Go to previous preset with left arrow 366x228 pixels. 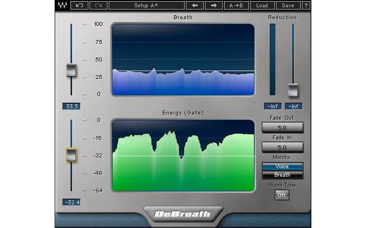coord(194,6)
